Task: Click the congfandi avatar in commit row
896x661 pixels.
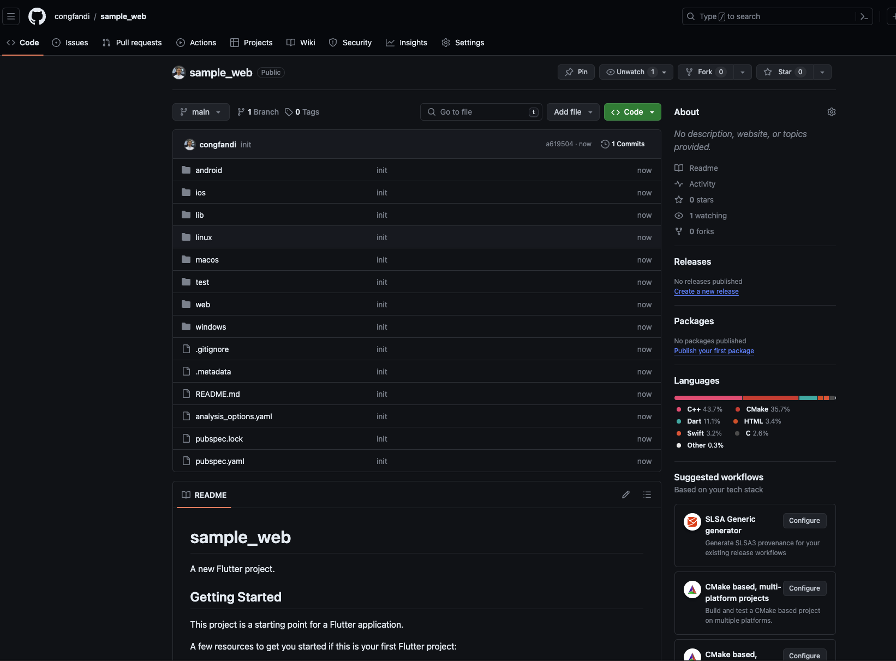Action: (x=189, y=144)
